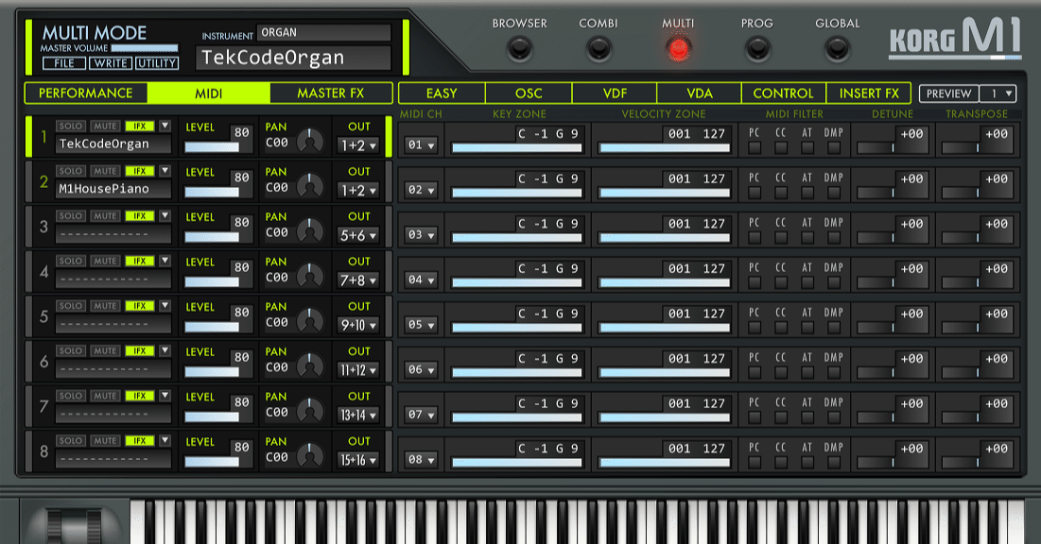
Task: Switch to the OSC tab
Action: coord(529,93)
